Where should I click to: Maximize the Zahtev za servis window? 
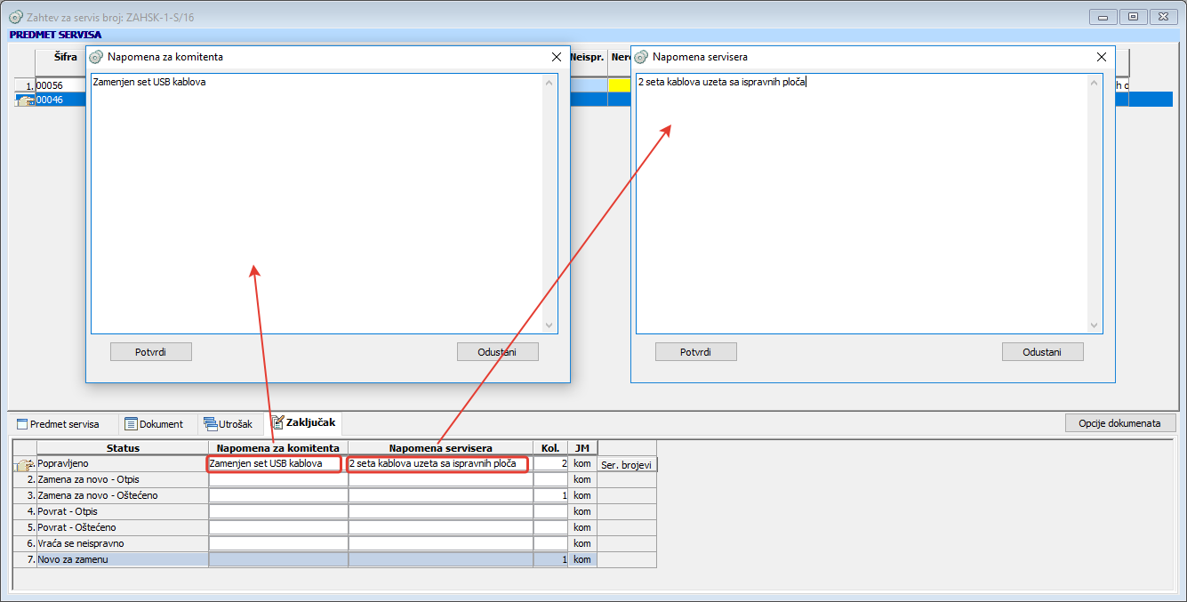[1133, 16]
